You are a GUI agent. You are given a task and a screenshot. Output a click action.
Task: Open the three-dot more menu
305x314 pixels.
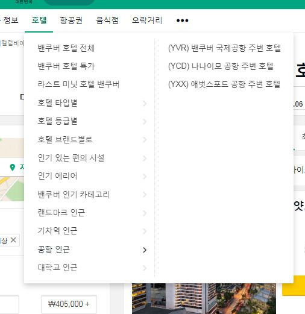(x=182, y=20)
